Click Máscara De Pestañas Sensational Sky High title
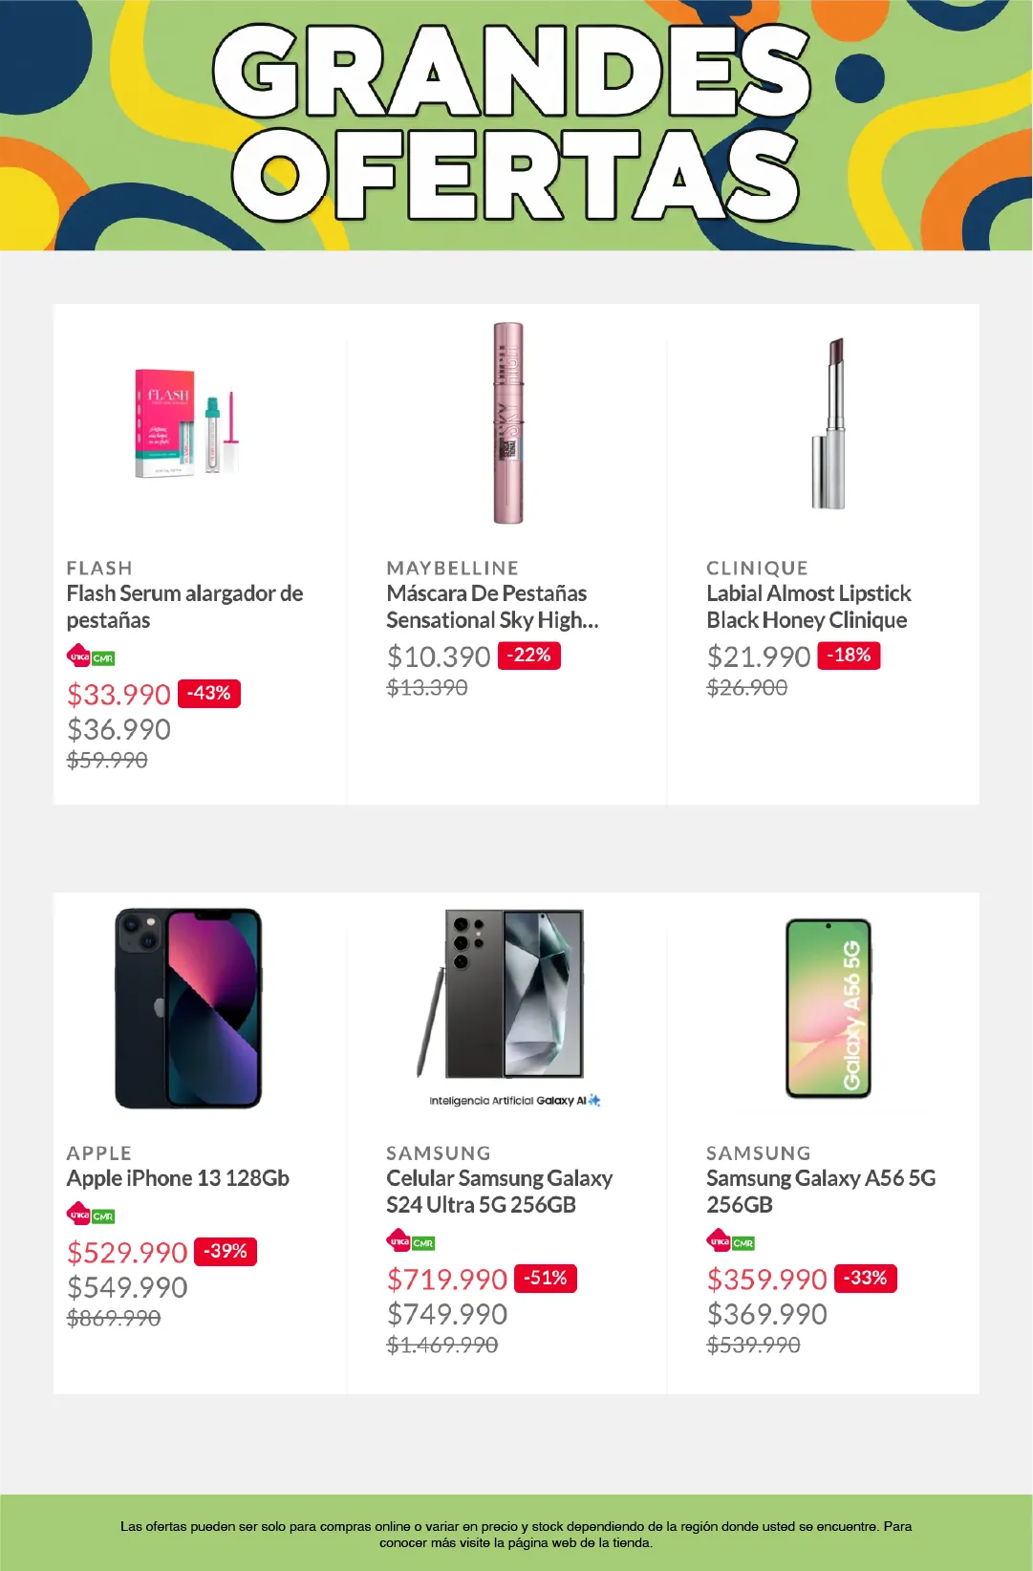 tap(492, 607)
